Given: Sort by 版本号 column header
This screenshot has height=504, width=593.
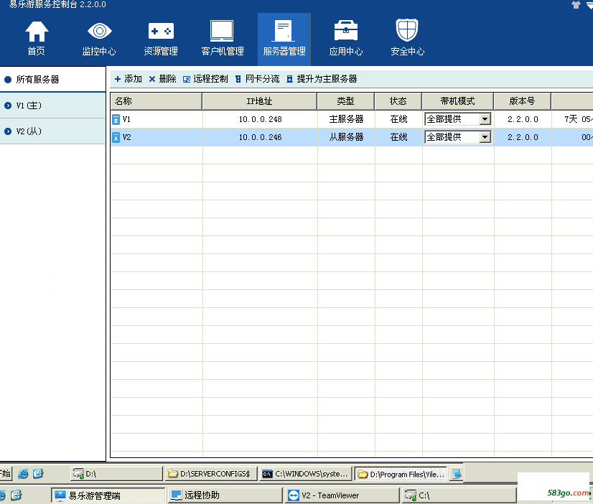Looking at the screenshot, I should tap(522, 101).
